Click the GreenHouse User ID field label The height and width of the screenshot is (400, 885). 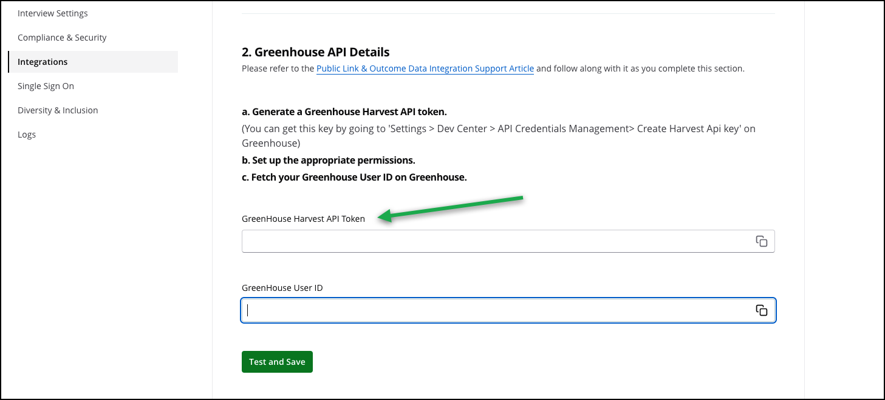click(x=282, y=288)
